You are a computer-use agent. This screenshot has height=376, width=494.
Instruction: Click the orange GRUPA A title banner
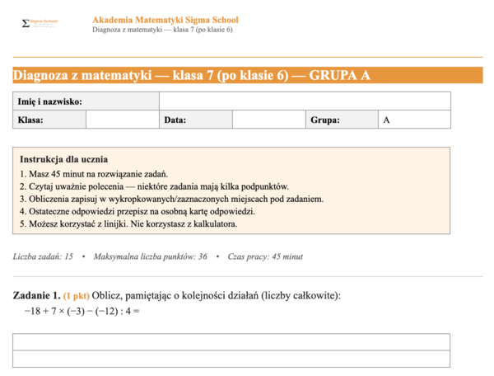[248, 75]
